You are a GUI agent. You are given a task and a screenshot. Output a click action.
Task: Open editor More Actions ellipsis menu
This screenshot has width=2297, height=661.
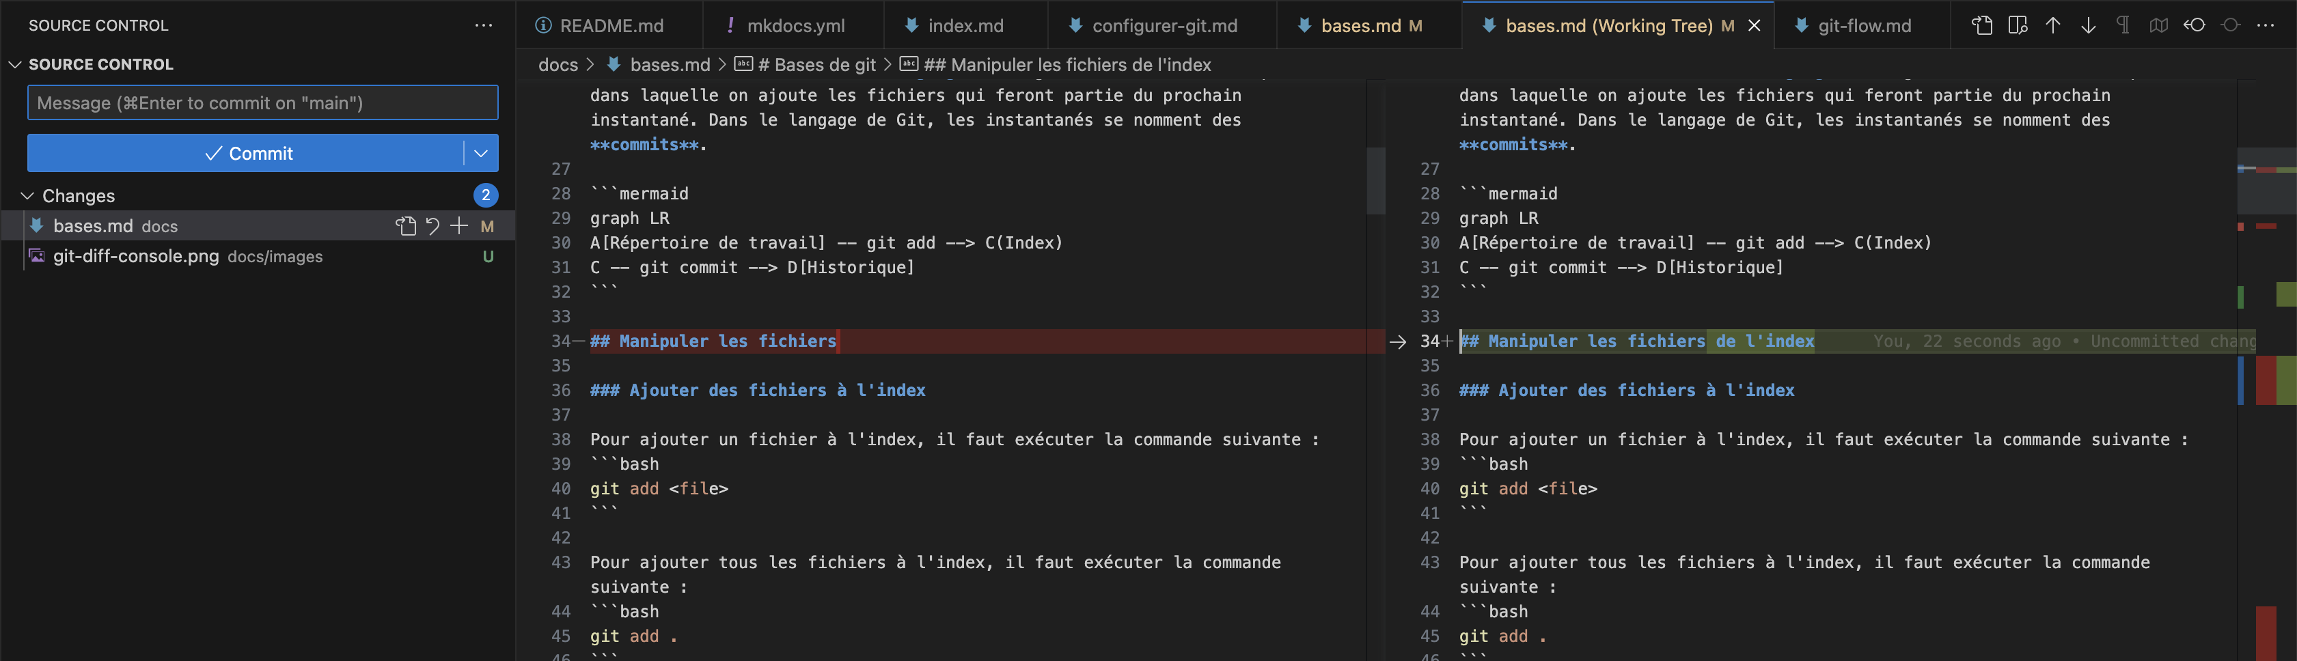click(x=2265, y=26)
